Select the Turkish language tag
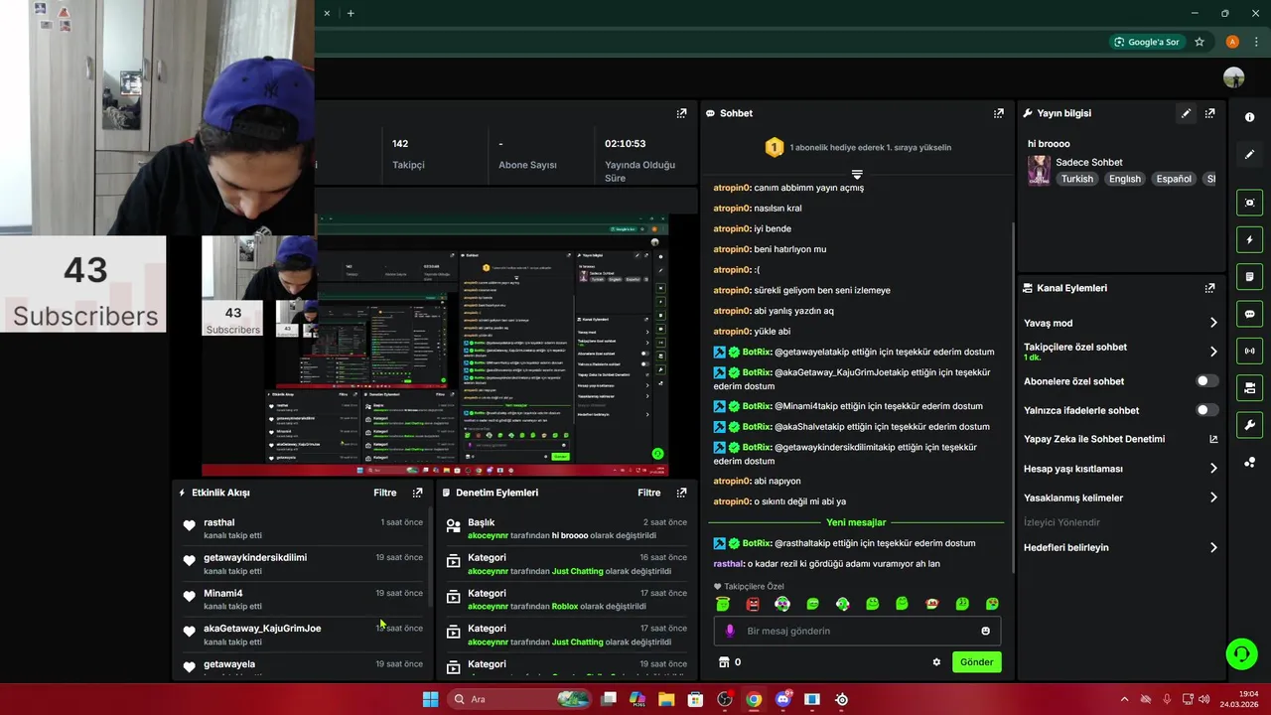Viewport: 1271px width, 715px height. coord(1076,179)
